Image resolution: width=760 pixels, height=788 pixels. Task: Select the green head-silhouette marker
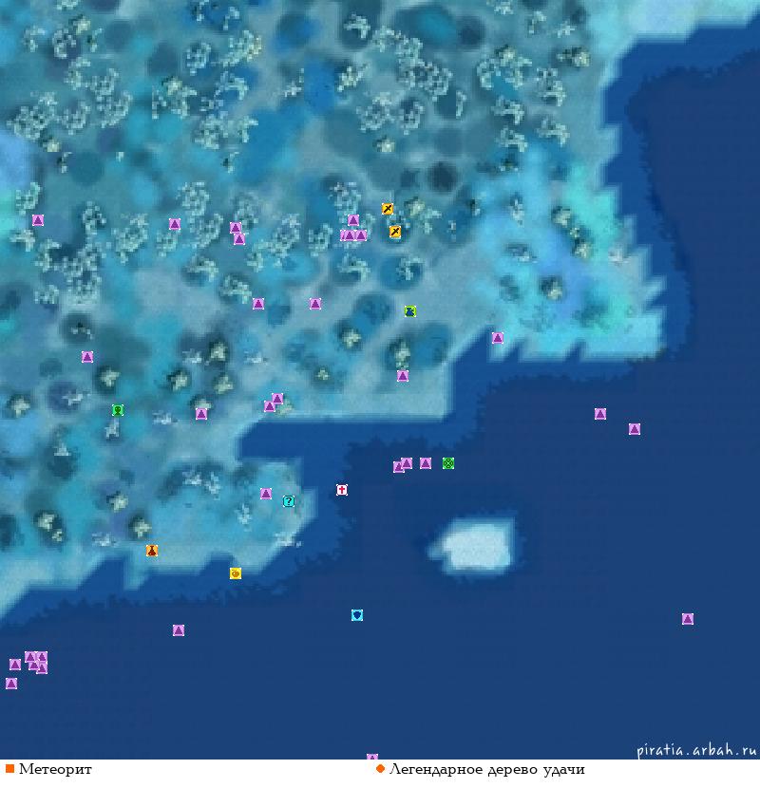[x=118, y=410]
